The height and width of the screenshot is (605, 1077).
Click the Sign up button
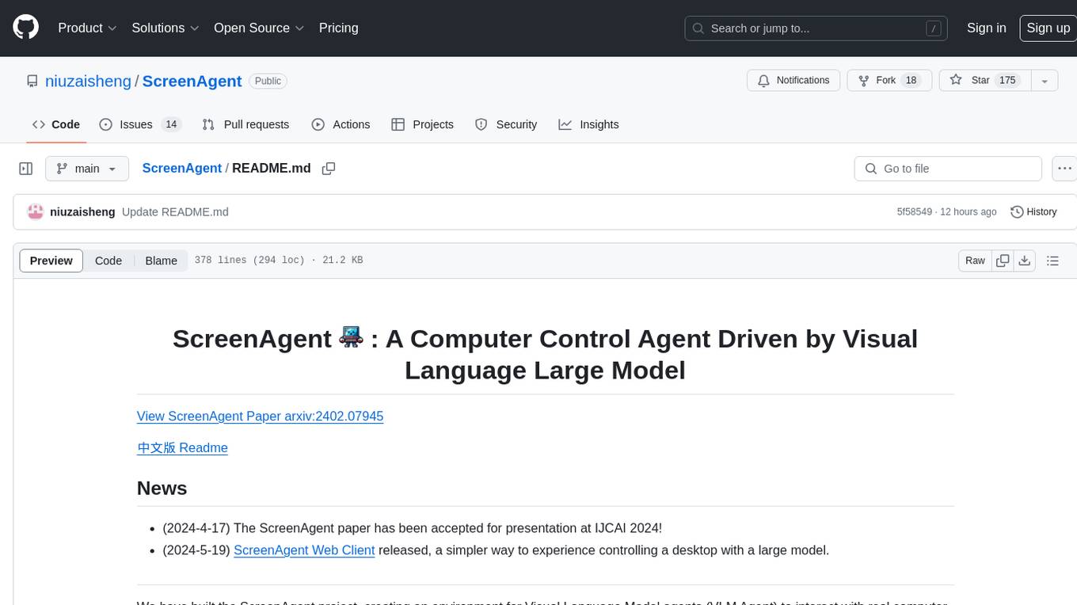[x=1048, y=28]
